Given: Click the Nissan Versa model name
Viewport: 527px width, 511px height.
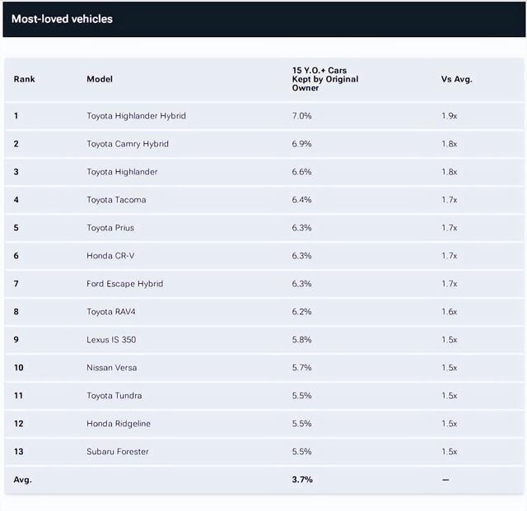Looking at the screenshot, I should (111, 368).
